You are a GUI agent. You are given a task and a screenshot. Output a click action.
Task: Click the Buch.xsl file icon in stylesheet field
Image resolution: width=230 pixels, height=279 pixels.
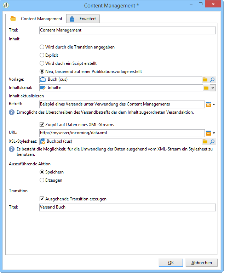pyautogui.click(x=42, y=141)
